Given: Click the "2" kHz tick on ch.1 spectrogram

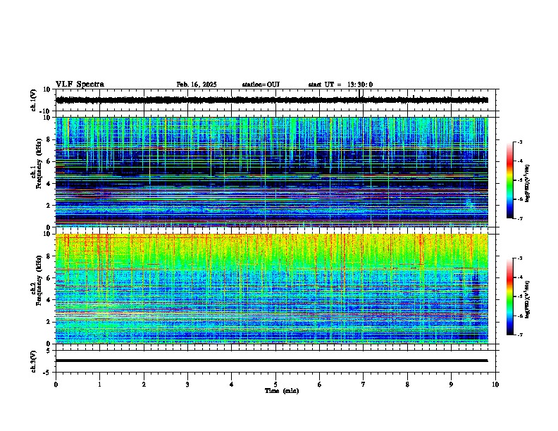Looking at the screenshot, I should 49,205.
